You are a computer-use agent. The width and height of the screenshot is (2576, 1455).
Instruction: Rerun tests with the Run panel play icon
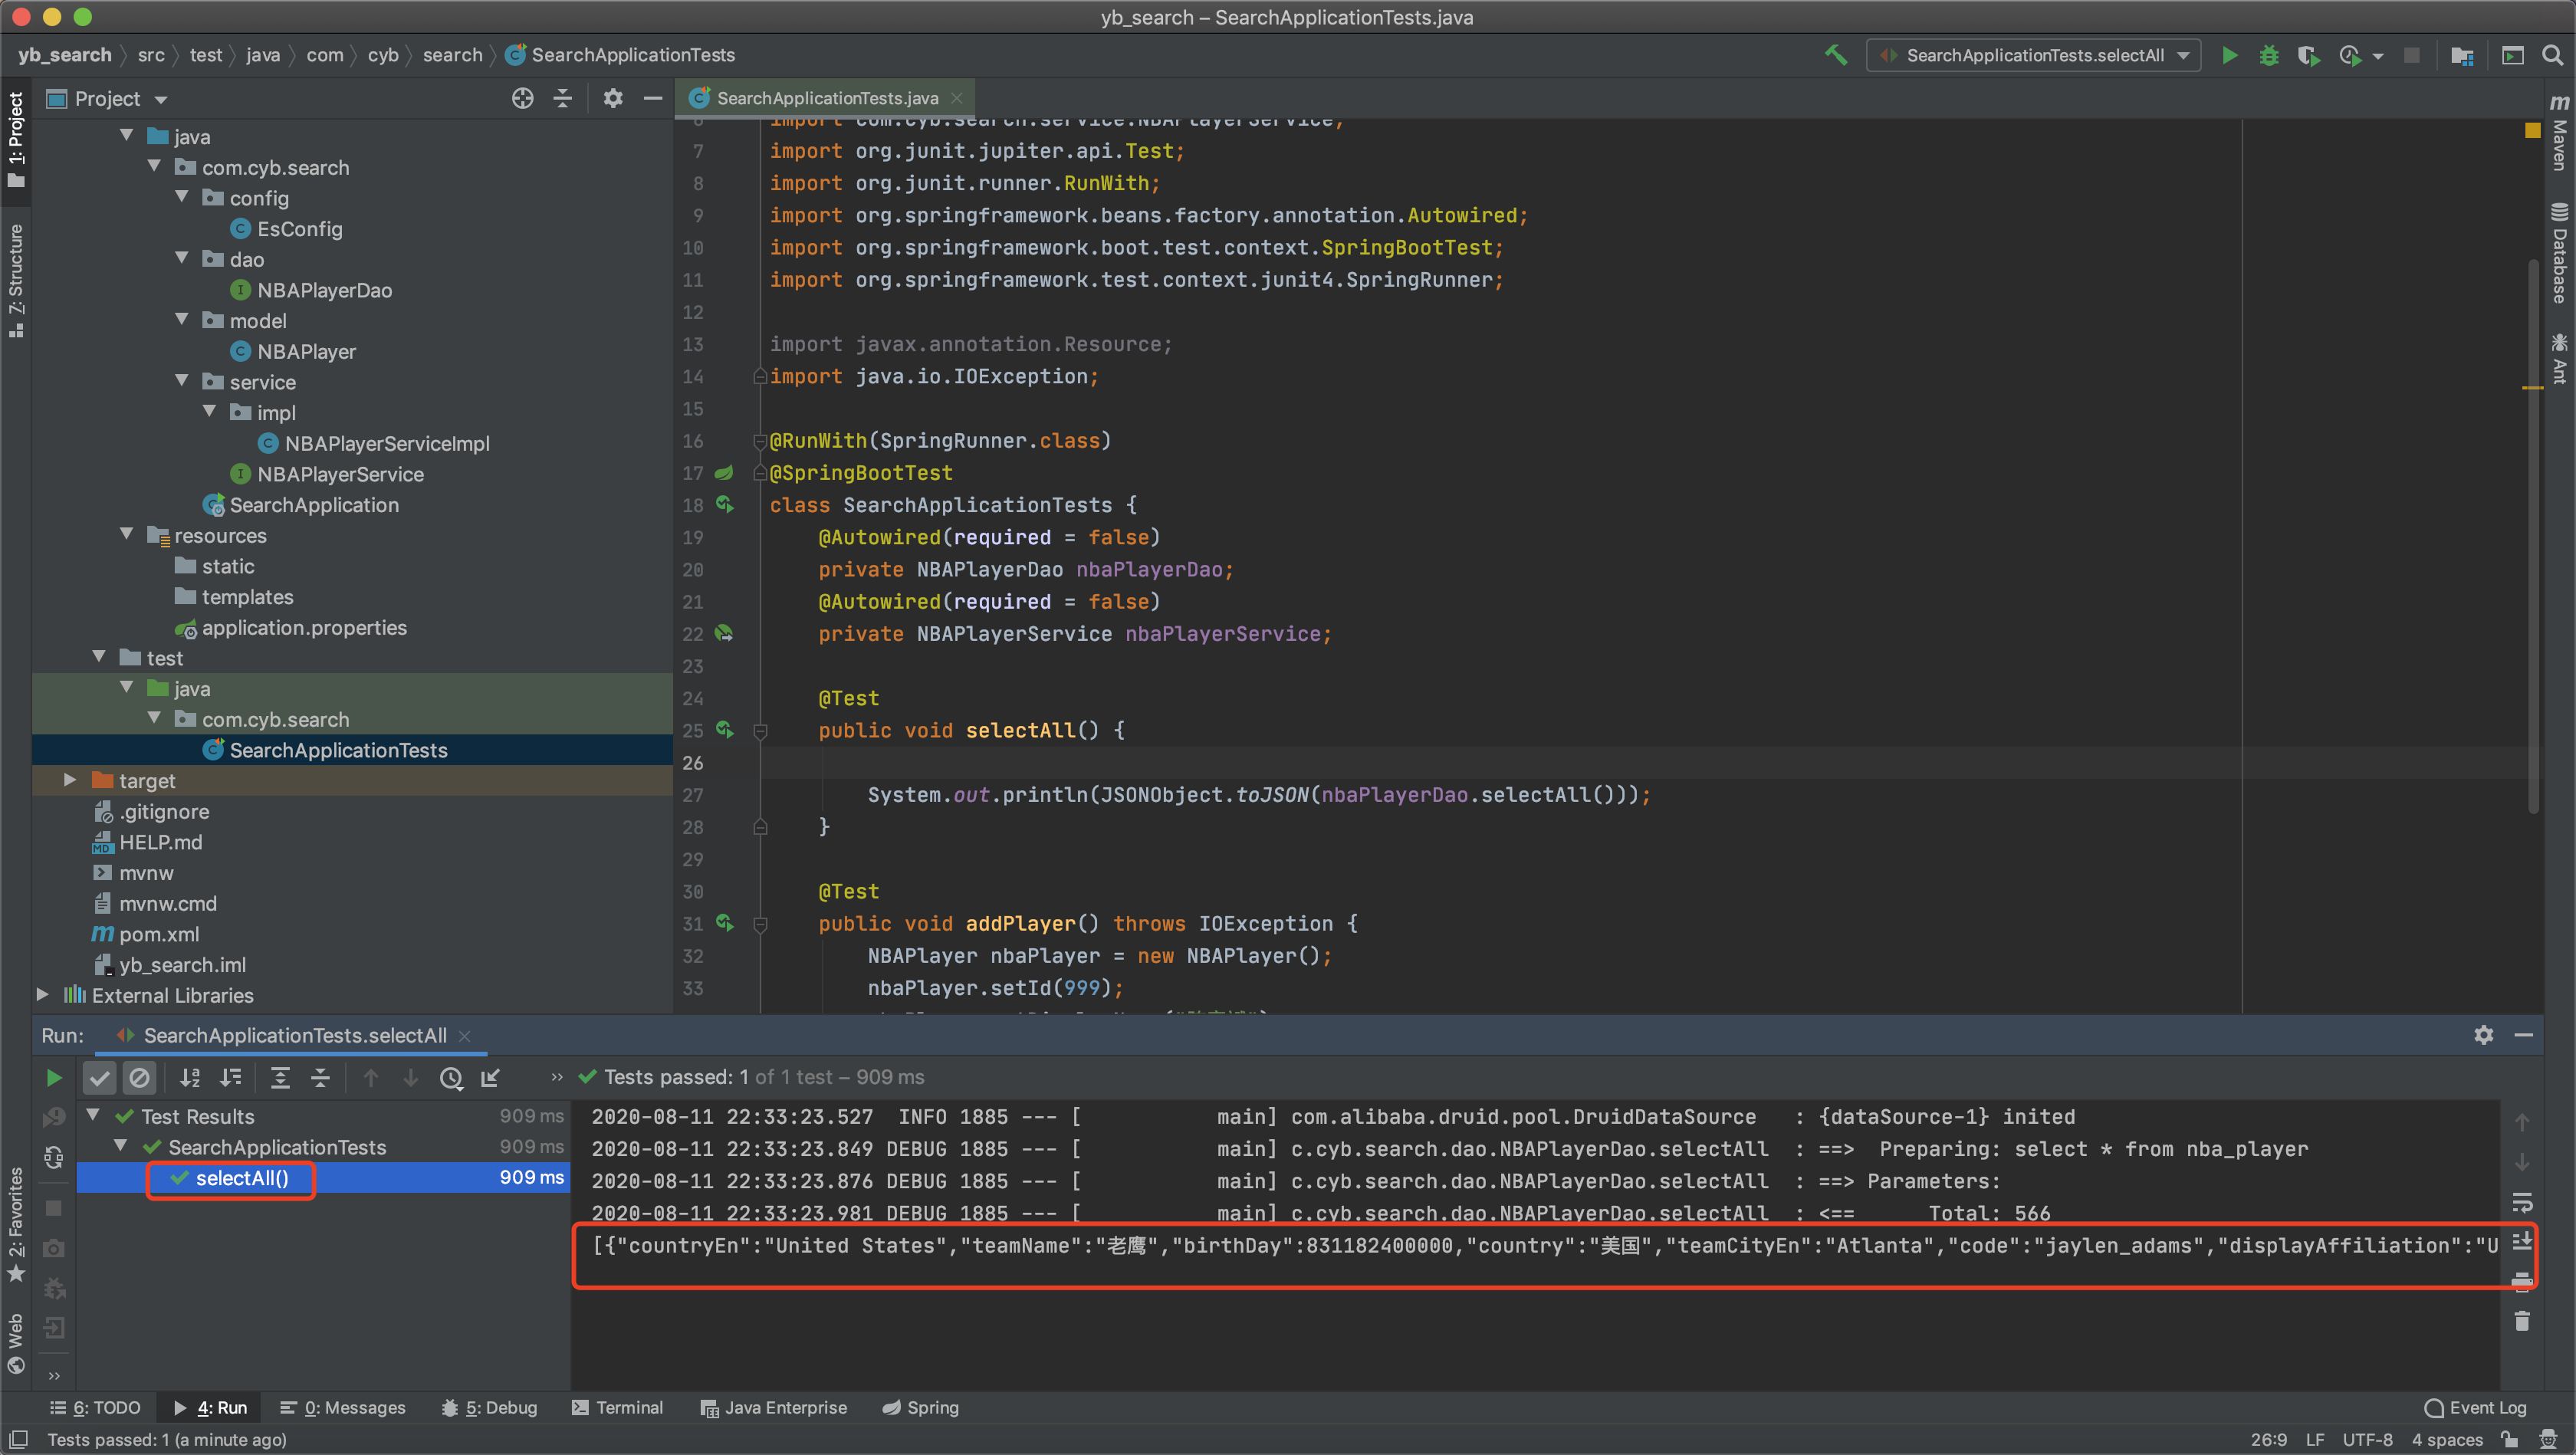54,1077
